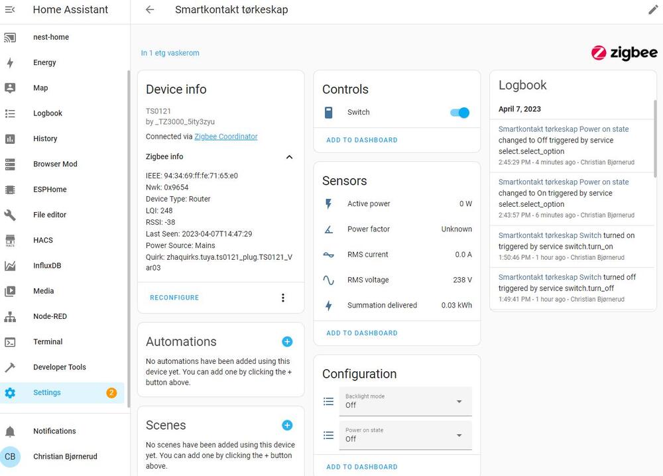Click the Reconfigure button
The height and width of the screenshot is (476, 663).
tap(174, 298)
